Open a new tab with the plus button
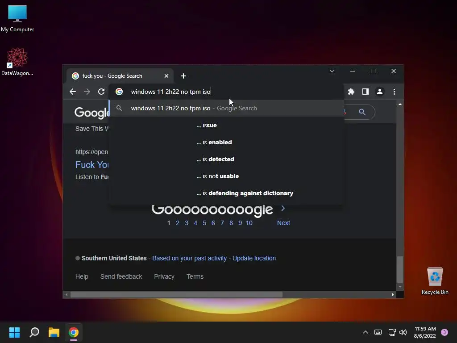The width and height of the screenshot is (457, 343). click(183, 76)
